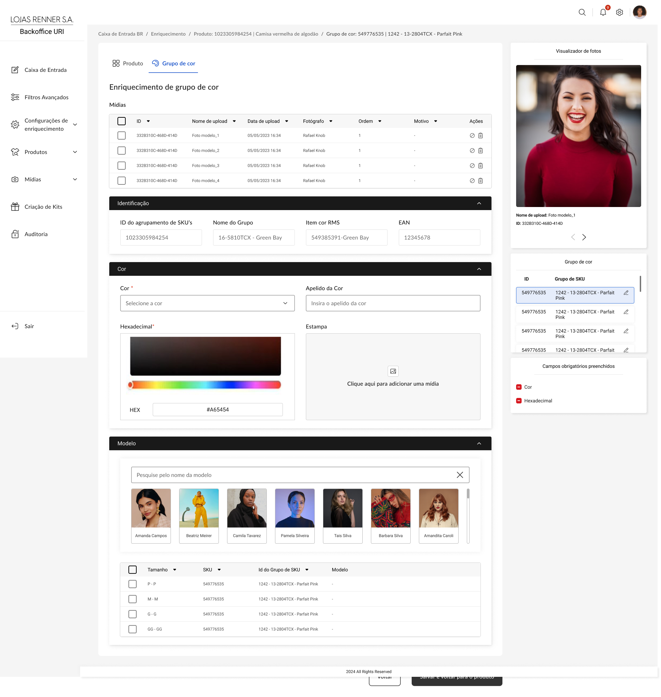Click the search magnifier icon in header
Viewport: 661px width, 697px height.
point(582,12)
